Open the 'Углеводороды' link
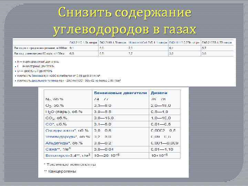Viewport: 248px width, 186px height. (61, 137)
